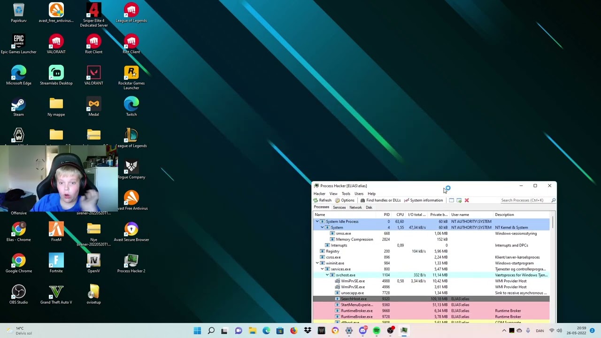Sort by the Name column header

(345, 215)
